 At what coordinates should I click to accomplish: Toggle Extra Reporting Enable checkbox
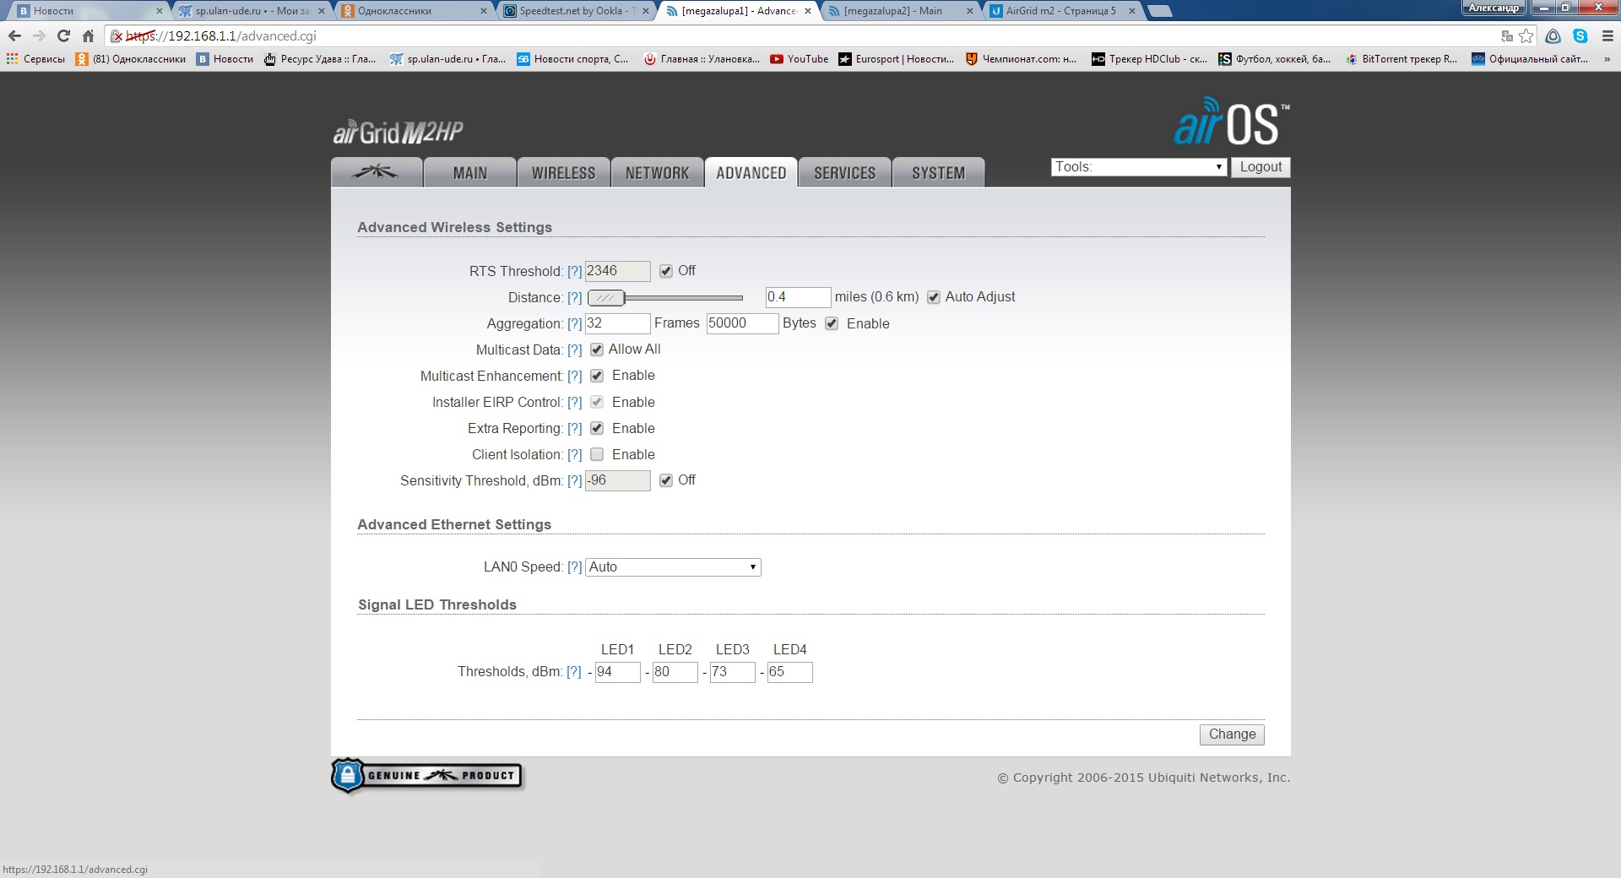point(597,428)
